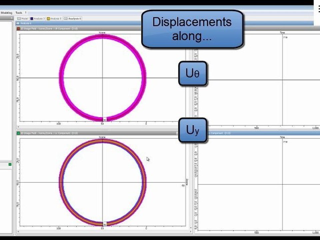Click the Analysis 6 window header icon

click(x=18, y=23)
